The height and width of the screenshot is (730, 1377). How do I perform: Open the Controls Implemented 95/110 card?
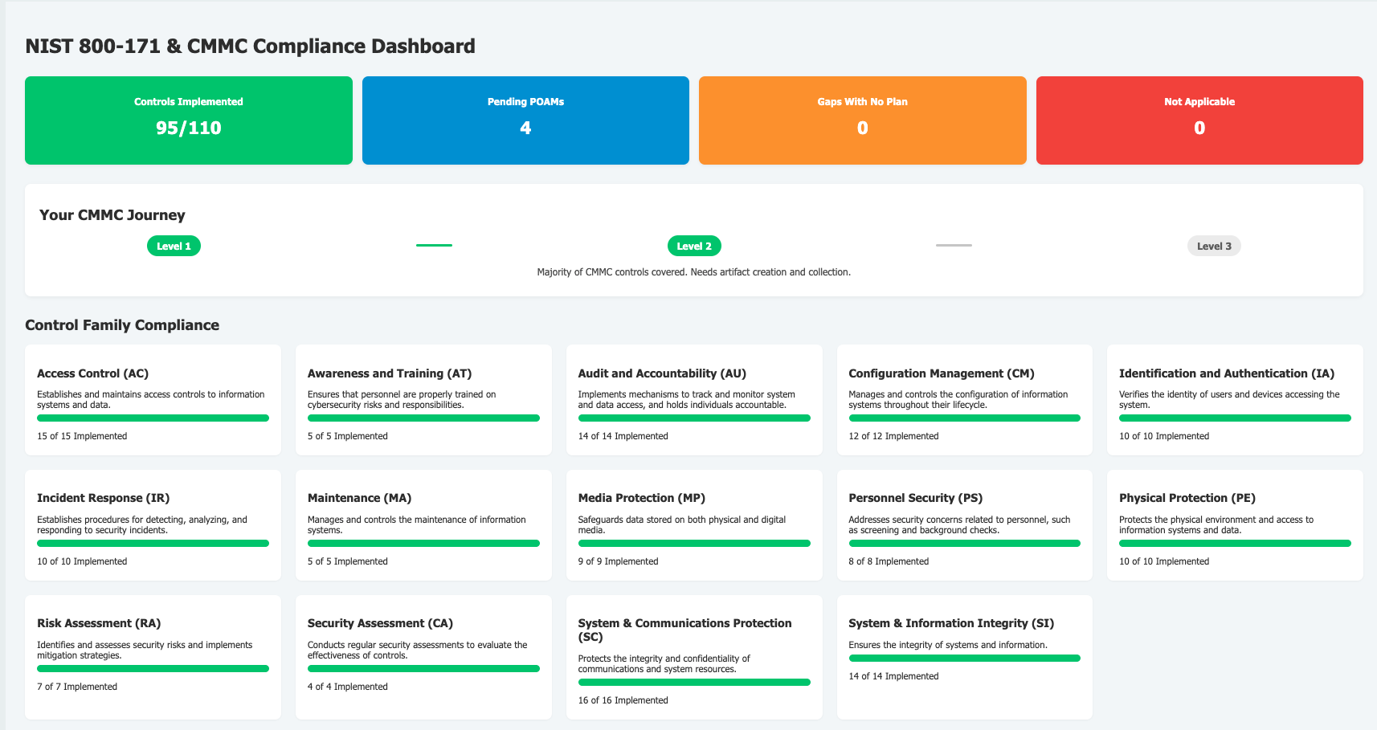click(189, 120)
